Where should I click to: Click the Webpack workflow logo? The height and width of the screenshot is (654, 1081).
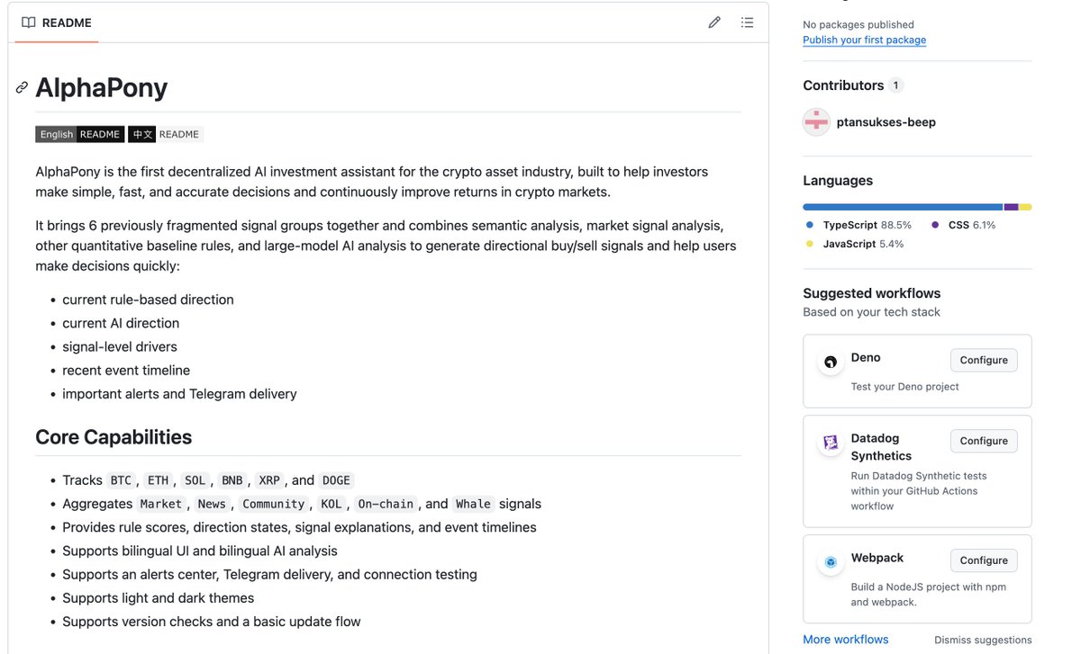point(831,562)
